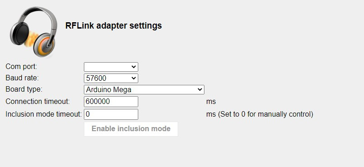Image resolution: width=364 pixels, height=167 pixels.
Task: Click the chevron arrow on Board type dropdown
Action: [199, 90]
